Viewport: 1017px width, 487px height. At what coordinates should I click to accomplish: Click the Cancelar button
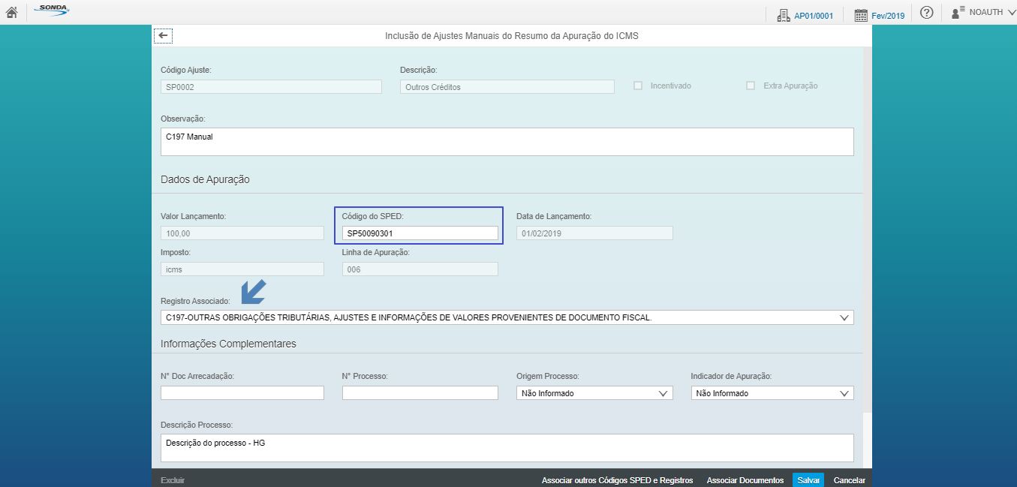[x=850, y=480]
